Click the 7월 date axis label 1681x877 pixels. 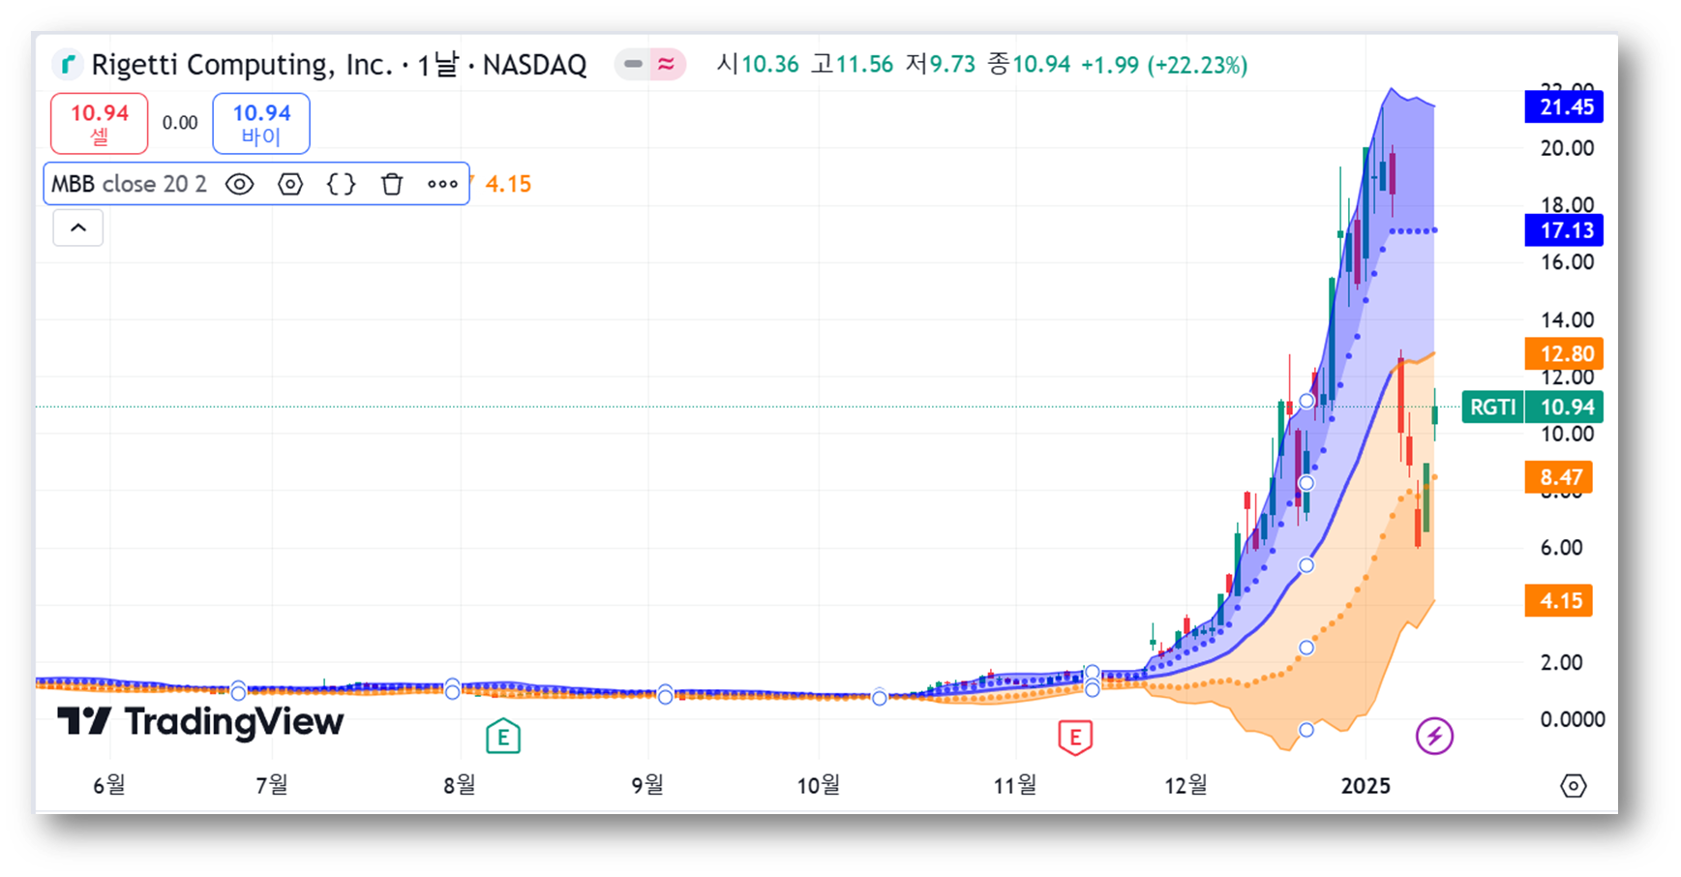(272, 785)
